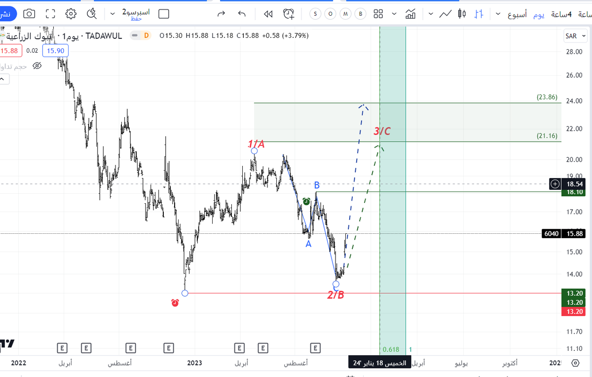Screen dimensions: 592x377
Task: Click the red alarm clock alert icon
Action: coord(175,303)
